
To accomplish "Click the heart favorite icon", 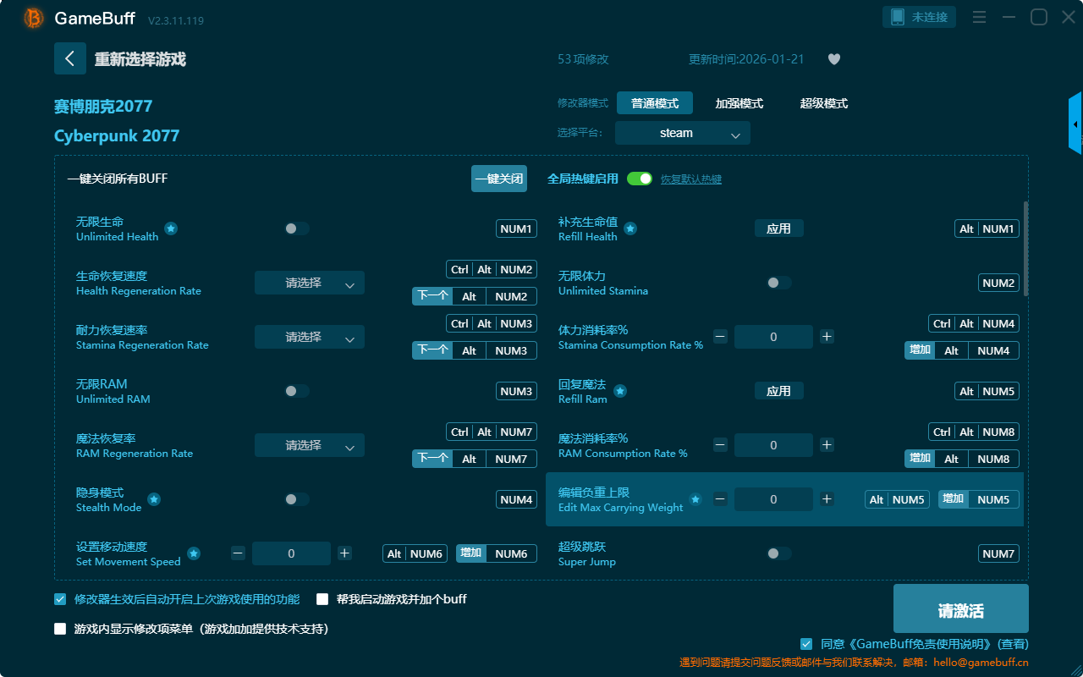I will pyautogui.click(x=833, y=59).
